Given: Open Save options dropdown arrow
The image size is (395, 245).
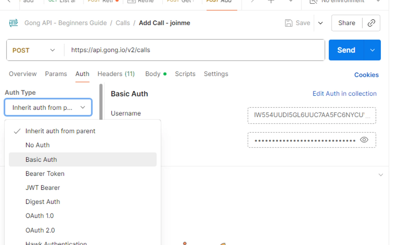Looking at the screenshot, I should (x=321, y=23).
